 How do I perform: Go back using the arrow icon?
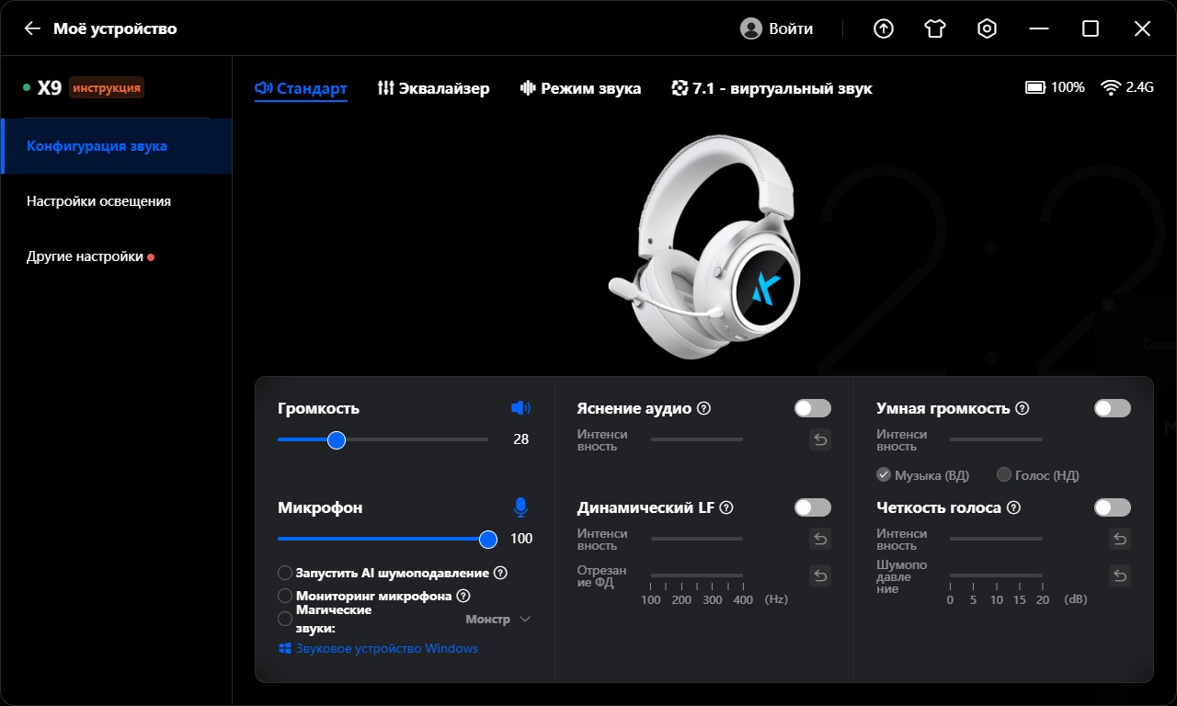click(32, 28)
